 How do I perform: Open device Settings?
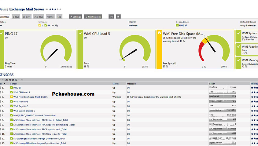coord(76,16)
